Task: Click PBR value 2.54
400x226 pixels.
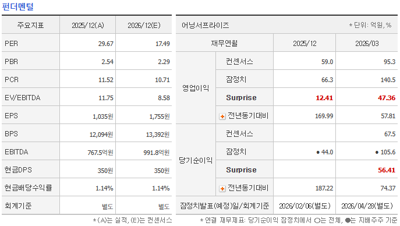Action: tap(107, 62)
